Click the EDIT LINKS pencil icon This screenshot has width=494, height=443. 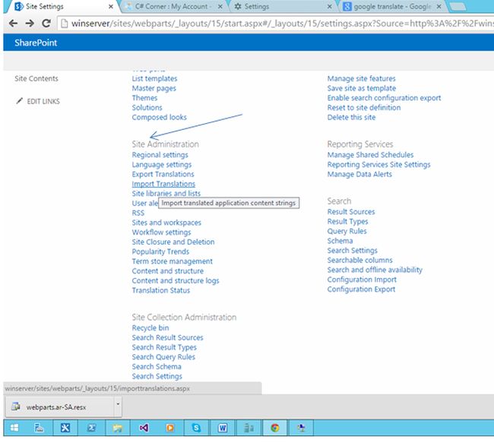[x=20, y=101]
